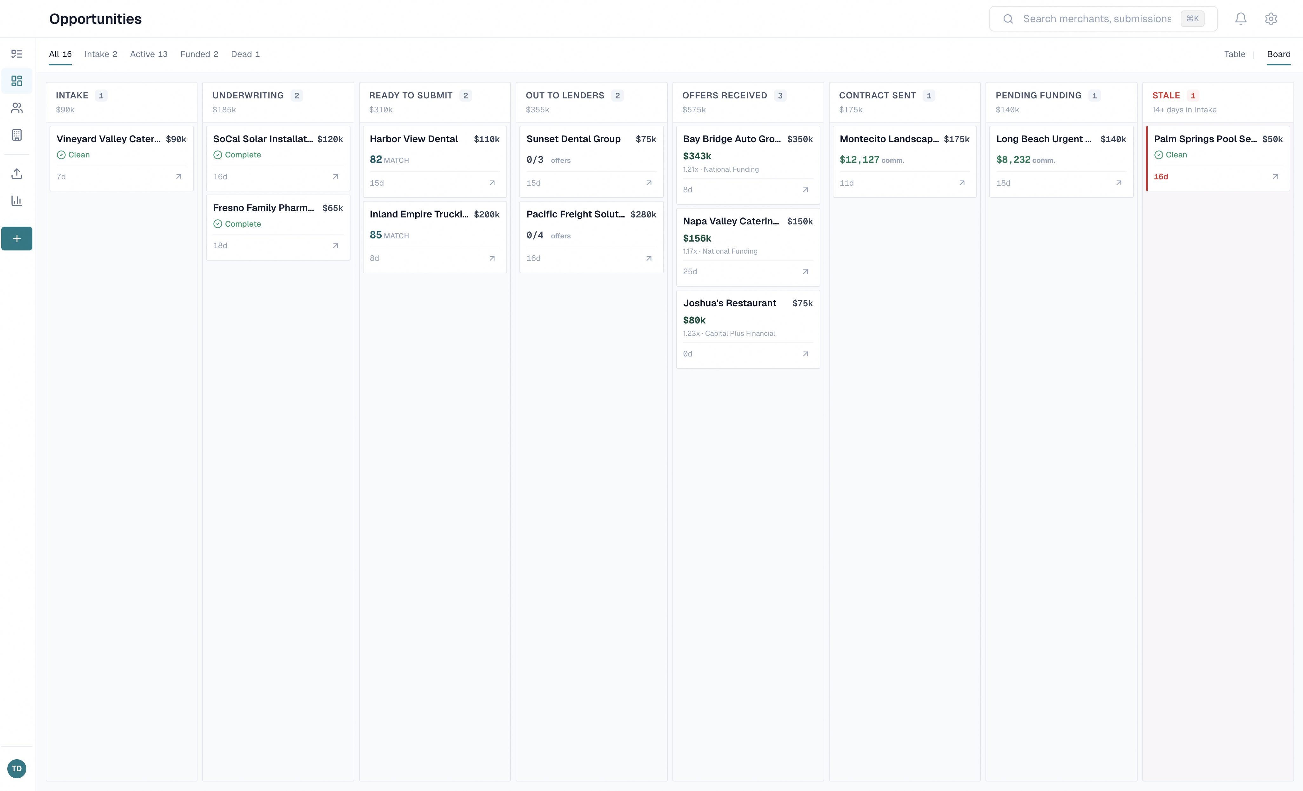Open Joshua's Restaurant card arrow icon
The height and width of the screenshot is (791, 1303).
805,354
